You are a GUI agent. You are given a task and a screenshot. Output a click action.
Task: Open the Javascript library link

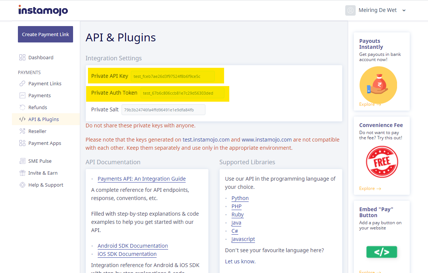pos(243,239)
